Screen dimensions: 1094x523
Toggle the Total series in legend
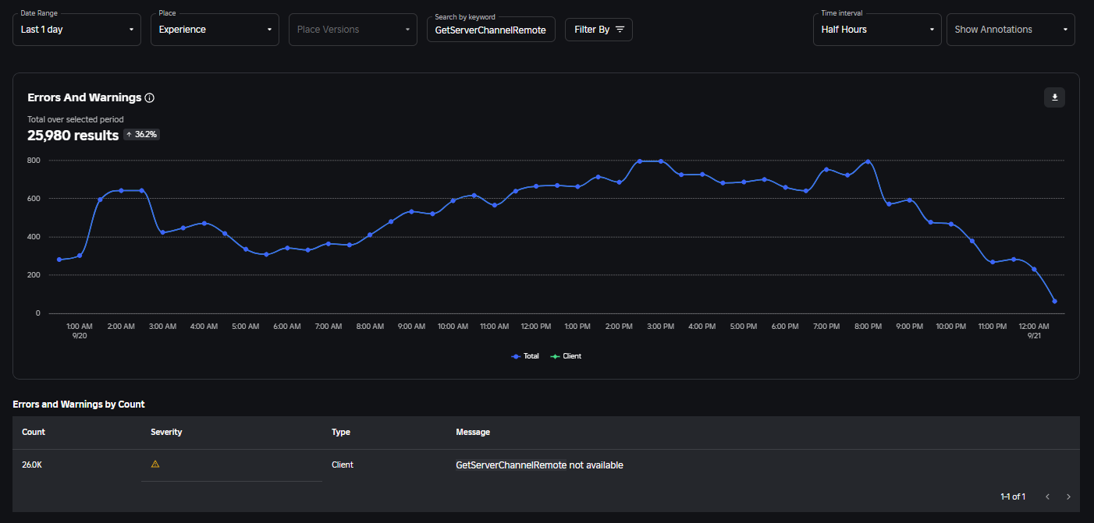pyautogui.click(x=525, y=356)
